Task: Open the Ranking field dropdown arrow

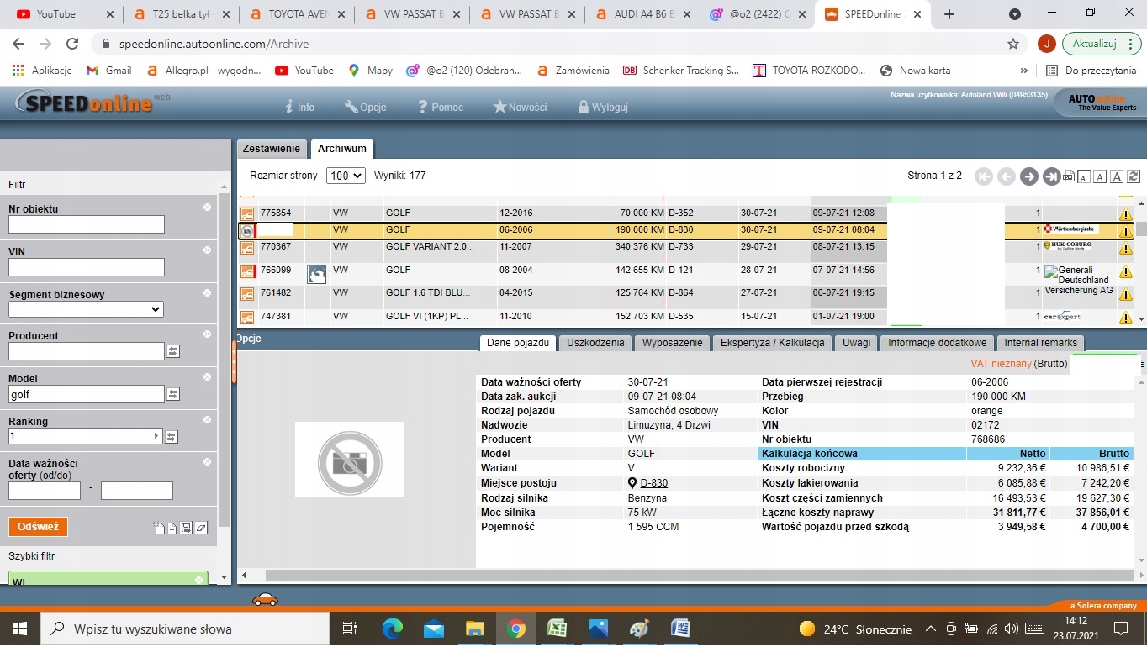Action: tap(156, 436)
